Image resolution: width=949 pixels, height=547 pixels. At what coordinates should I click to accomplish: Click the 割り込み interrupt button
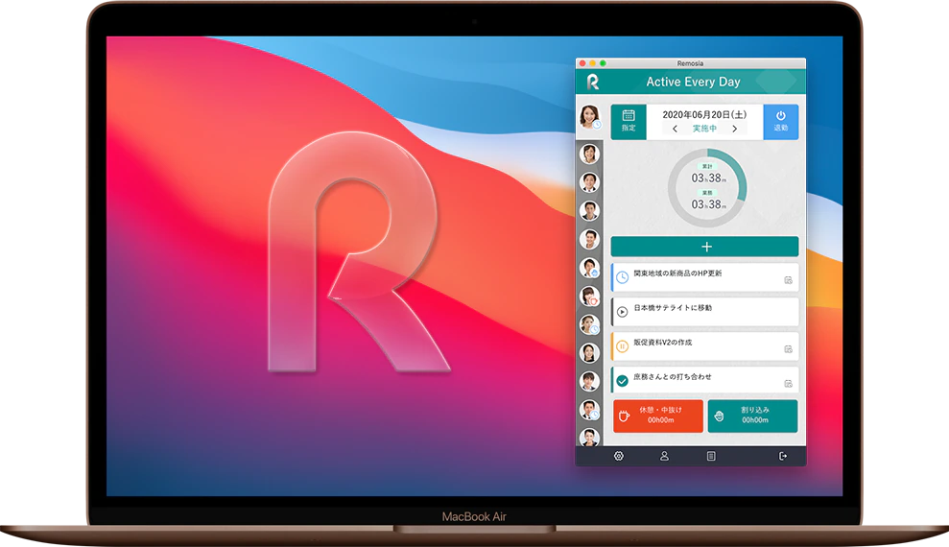coord(752,416)
